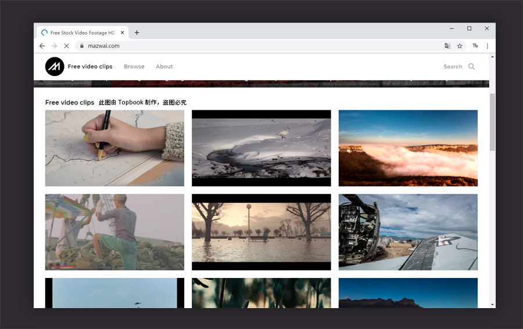The image size is (523, 329).
Task: Open the Browse menu item
Action: [134, 67]
